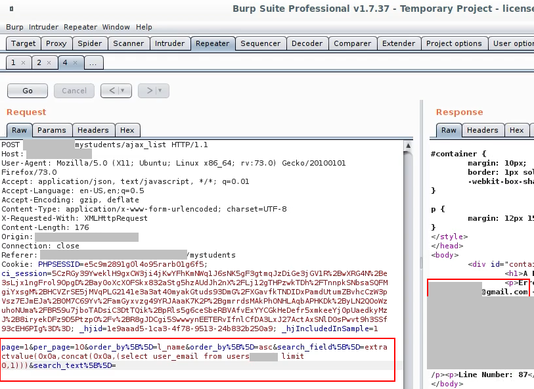The height and width of the screenshot is (389, 534).
Task: Add a new Repeater tab with the ... tab
Action: pyautogui.click(x=93, y=62)
